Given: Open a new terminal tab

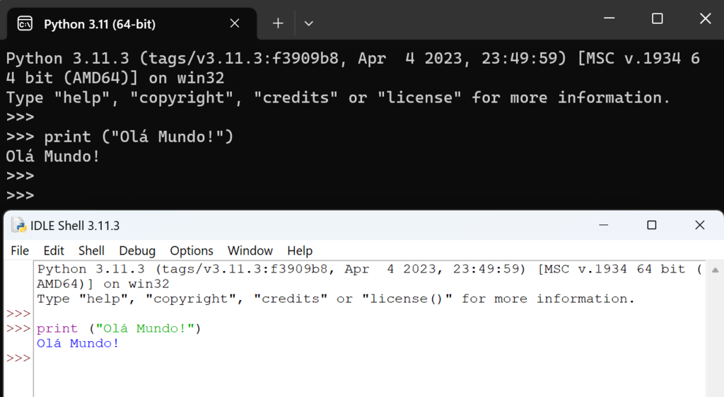Looking at the screenshot, I should click(278, 23).
